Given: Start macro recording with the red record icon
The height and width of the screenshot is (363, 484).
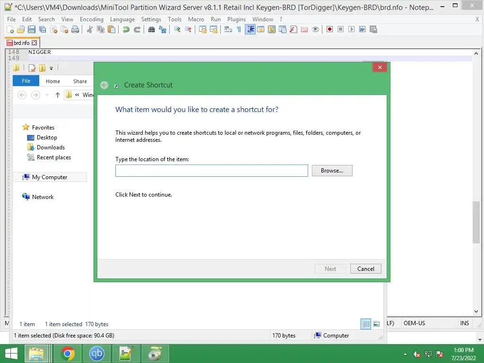Looking at the screenshot, I should [x=329, y=29].
